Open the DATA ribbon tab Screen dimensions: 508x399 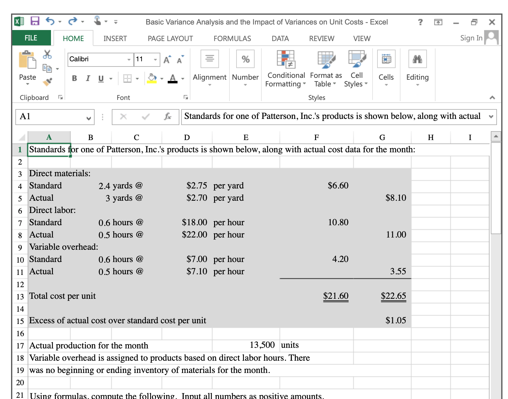coord(280,38)
